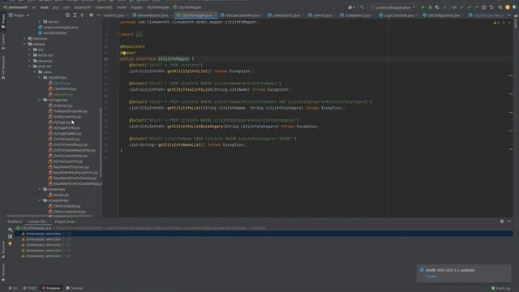
Task: Click the user account icon in toolbar
Action: (351, 7)
